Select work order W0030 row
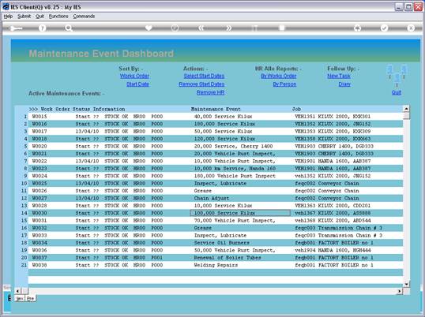This screenshot has height=317, width=425. 215,213
